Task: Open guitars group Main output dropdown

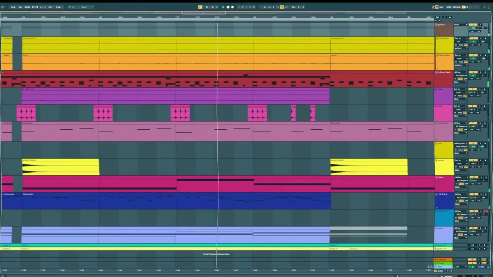Action: [461, 25]
